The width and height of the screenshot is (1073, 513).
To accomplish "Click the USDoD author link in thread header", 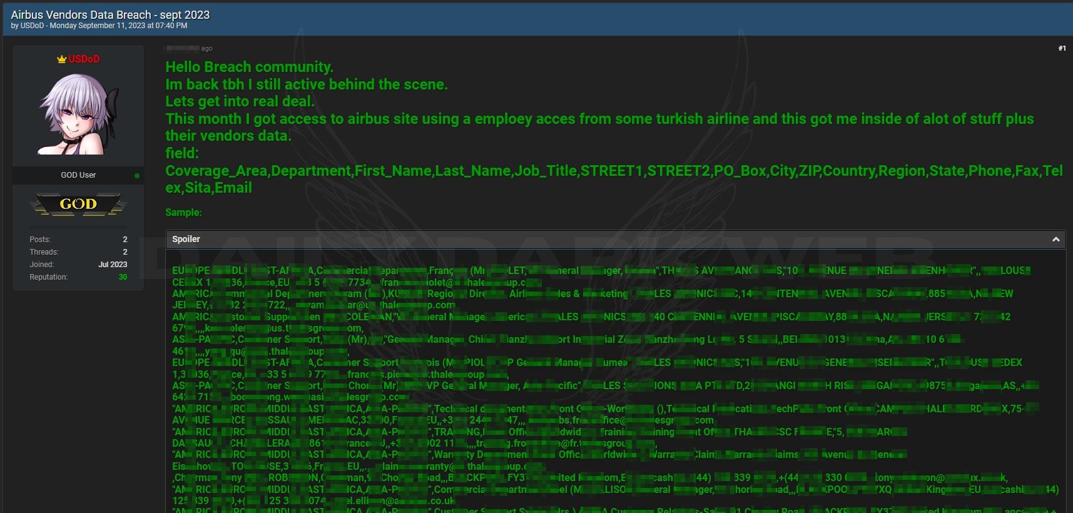I will 32,26.
